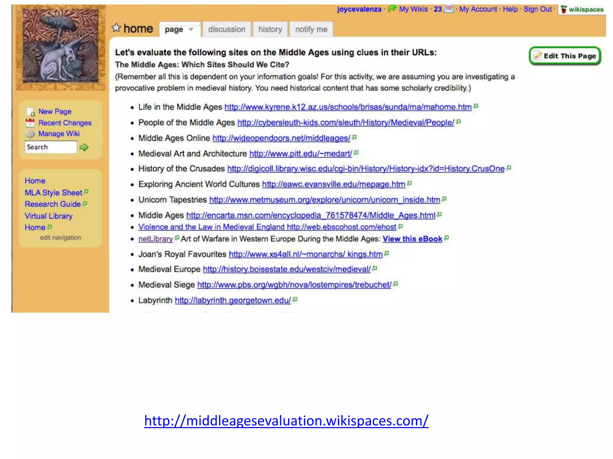Image resolution: width=613 pixels, height=459 pixels.
Task: Click the Manage Wiki gear icon
Action: (x=30, y=134)
